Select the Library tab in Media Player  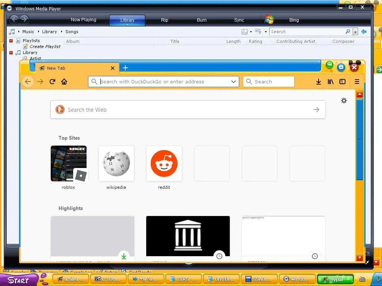(127, 20)
